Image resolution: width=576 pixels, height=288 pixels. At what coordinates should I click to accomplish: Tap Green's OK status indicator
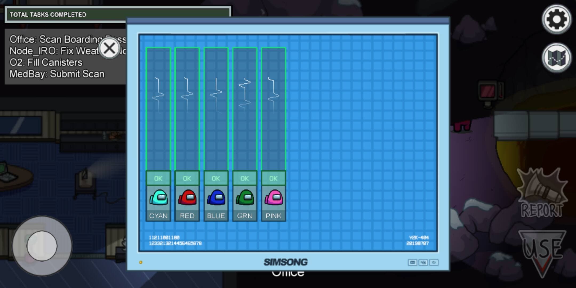245,178
